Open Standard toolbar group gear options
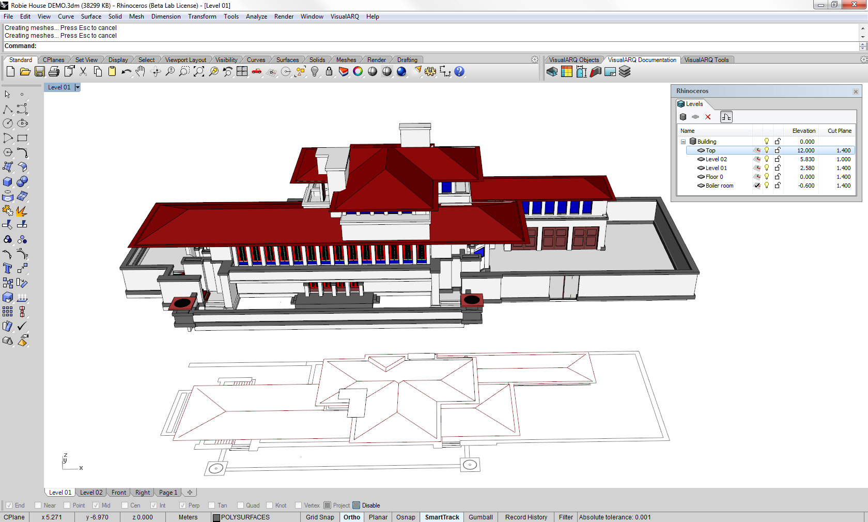 click(x=535, y=60)
